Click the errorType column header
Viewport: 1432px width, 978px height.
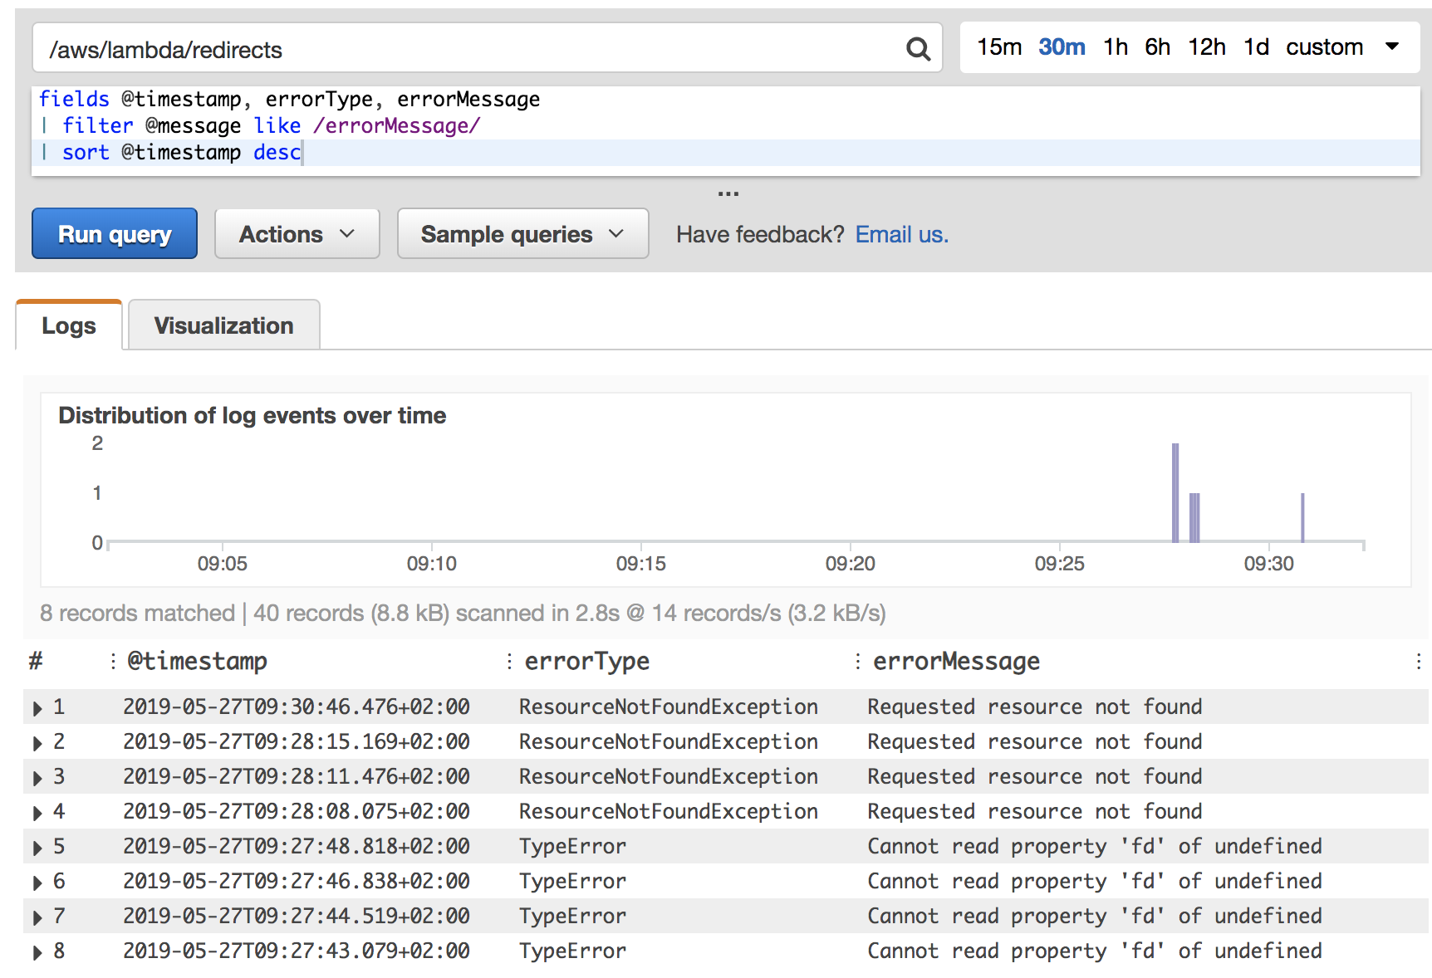point(586,661)
